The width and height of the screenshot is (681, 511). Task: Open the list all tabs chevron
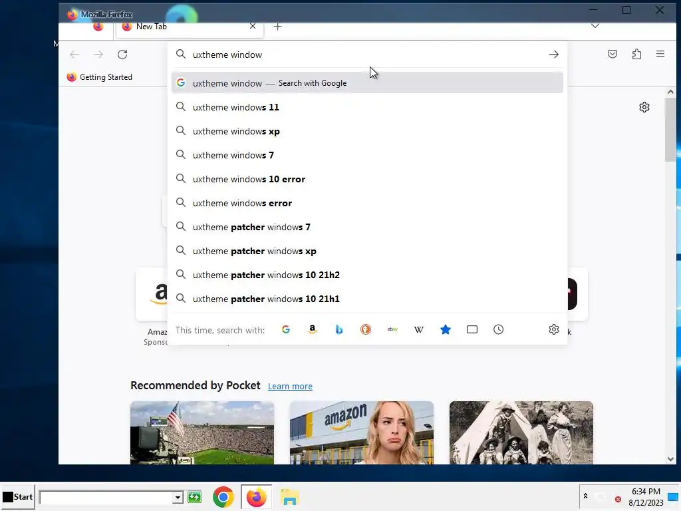[x=595, y=26]
